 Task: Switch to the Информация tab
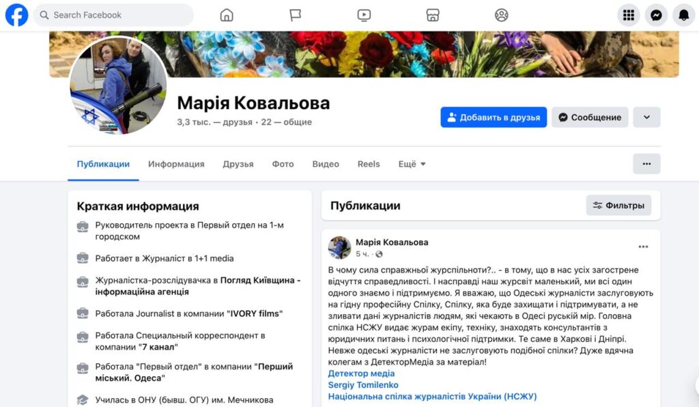(x=176, y=164)
